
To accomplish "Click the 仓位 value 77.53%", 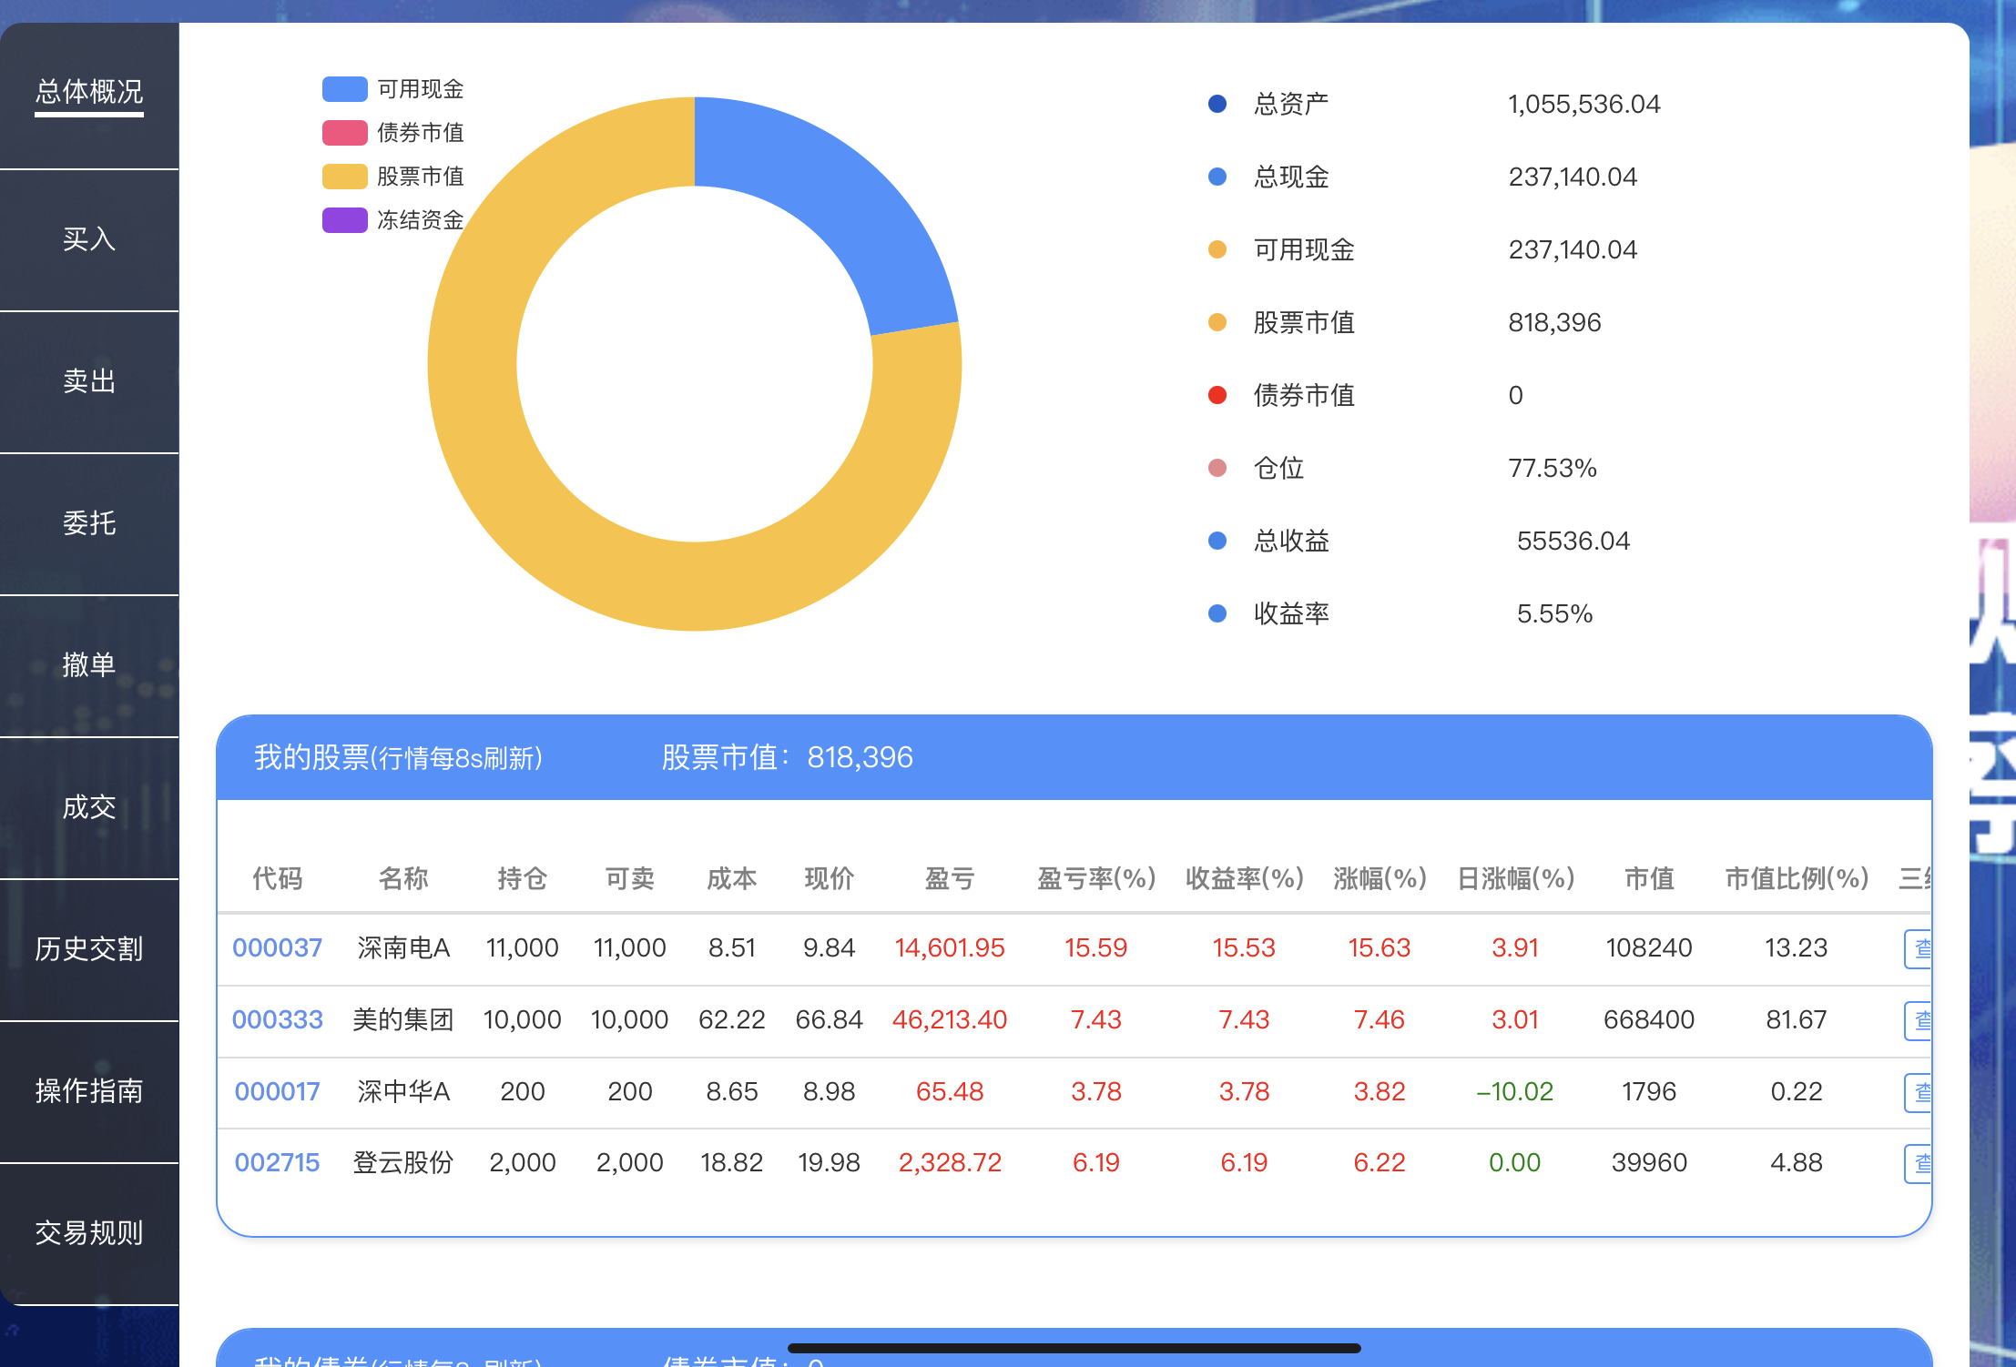I will pos(1553,469).
